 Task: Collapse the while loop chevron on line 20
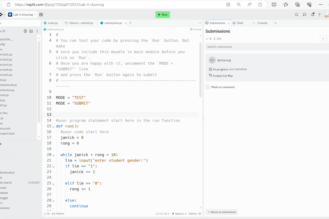(53, 155)
